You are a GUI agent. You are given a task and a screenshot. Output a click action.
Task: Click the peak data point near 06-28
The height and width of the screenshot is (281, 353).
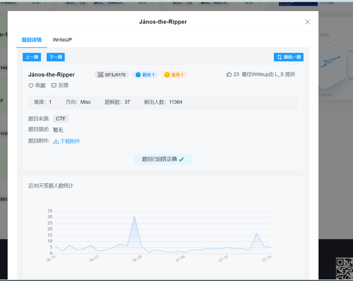pyautogui.click(x=134, y=216)
